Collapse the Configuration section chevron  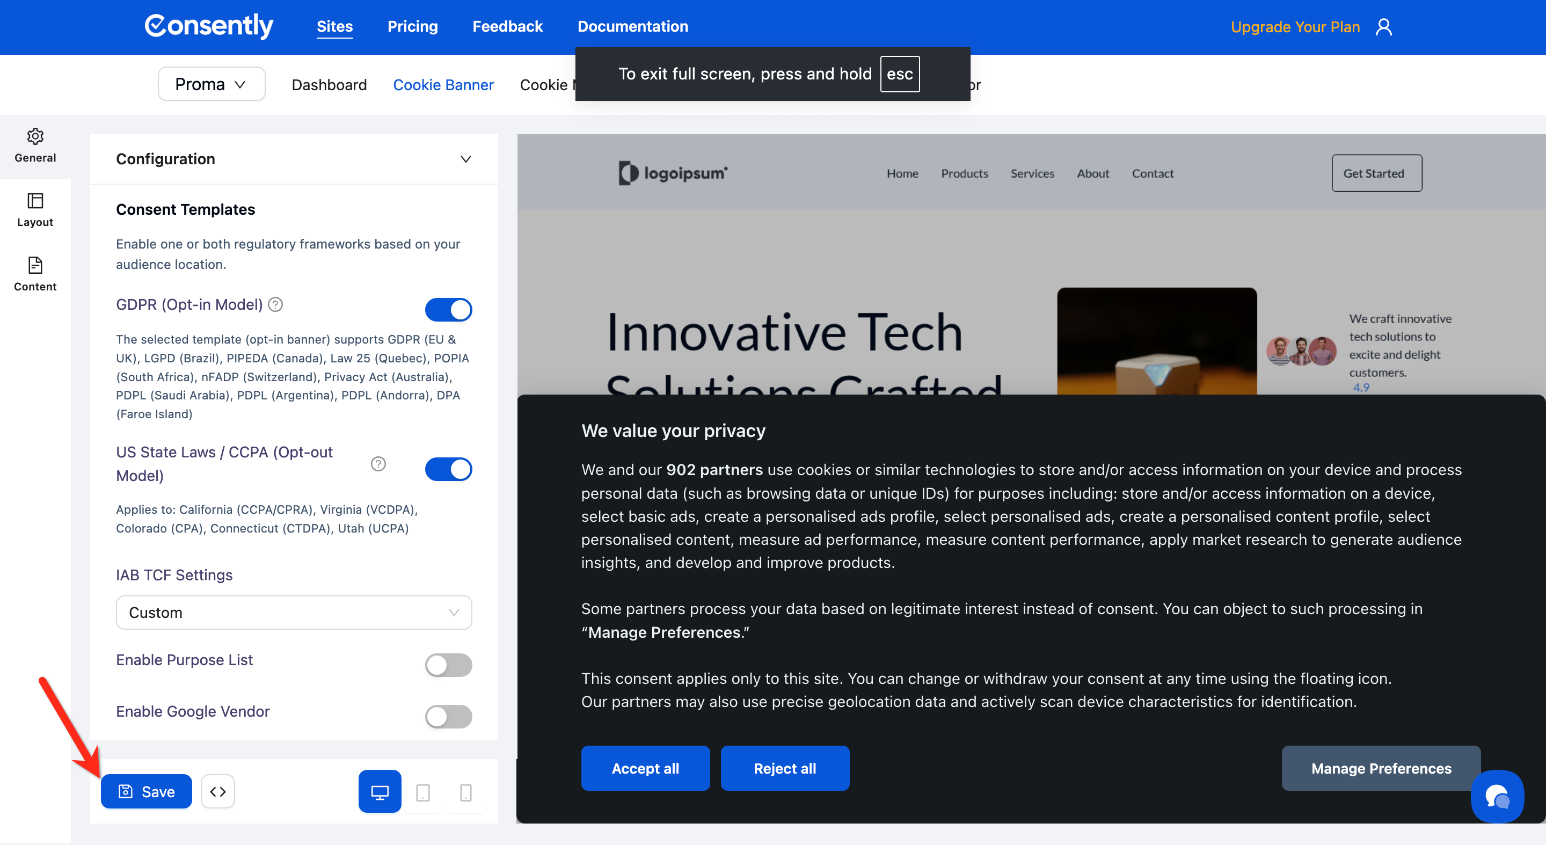click(x=466, y=159)
